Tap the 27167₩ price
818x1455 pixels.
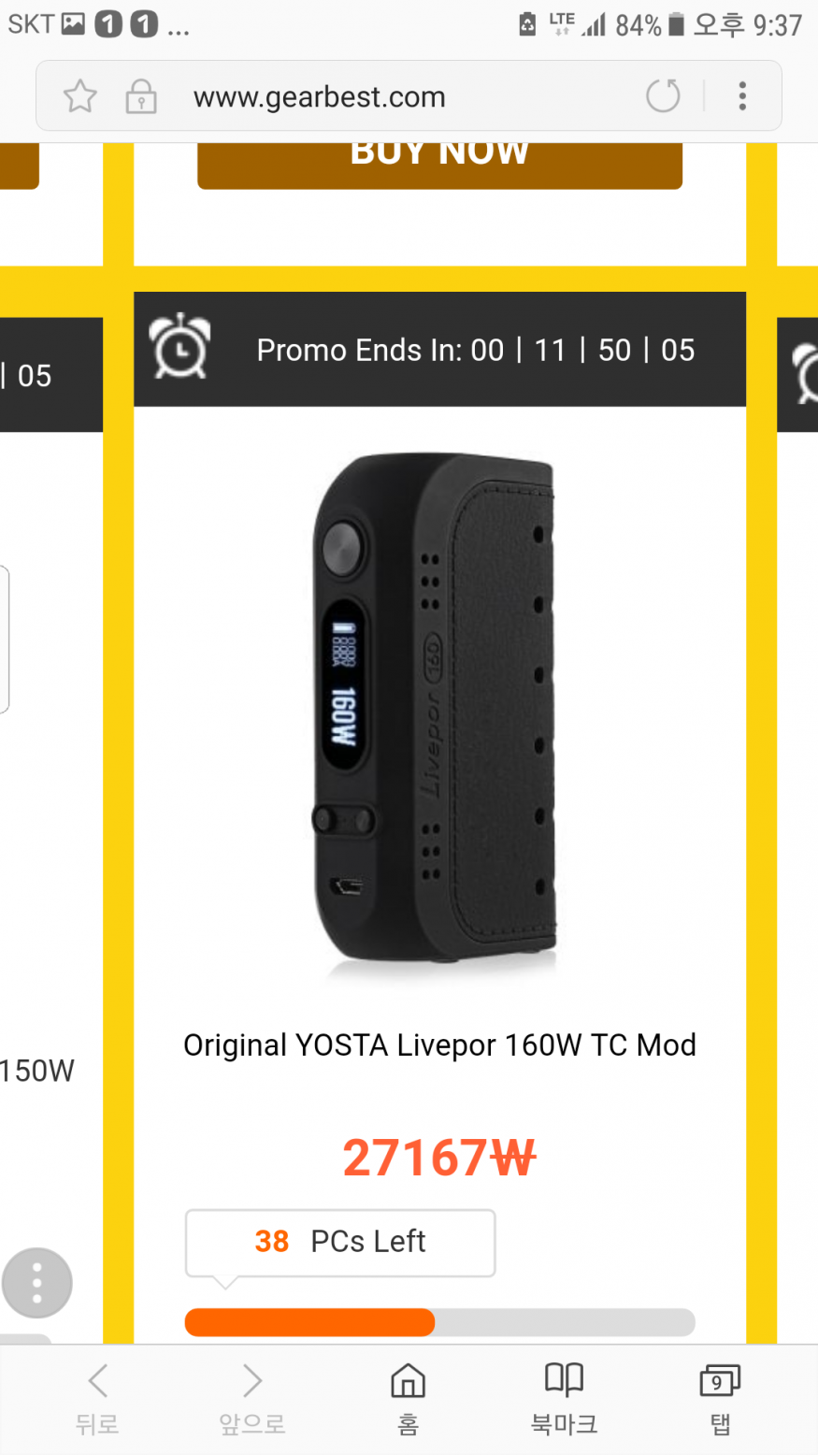tap(439, 1158)
